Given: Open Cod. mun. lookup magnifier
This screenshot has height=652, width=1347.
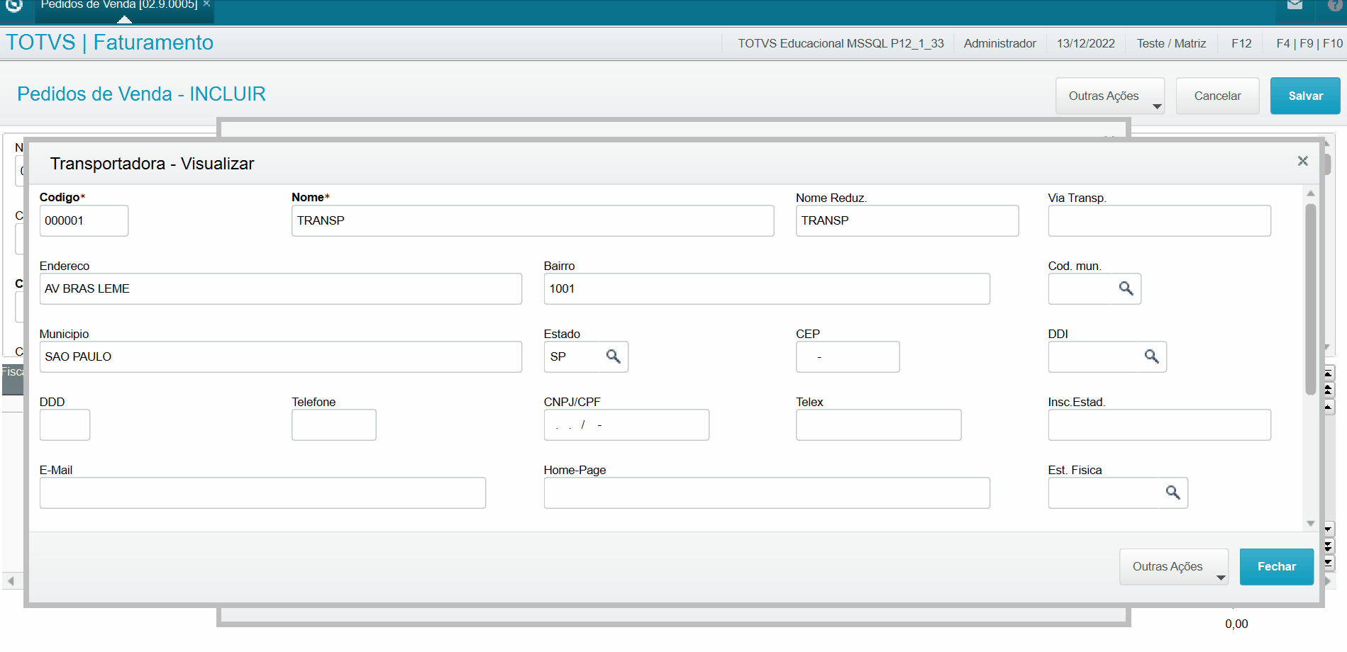Looking at the screenshot, I should (1126, 288).
